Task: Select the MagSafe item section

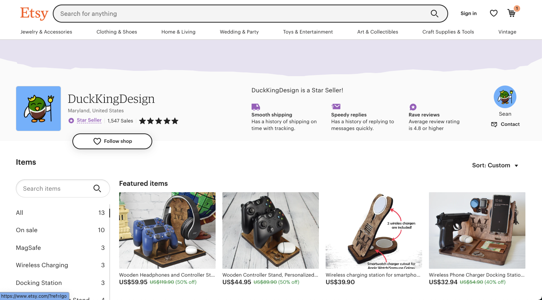Action: coord(28,248)
